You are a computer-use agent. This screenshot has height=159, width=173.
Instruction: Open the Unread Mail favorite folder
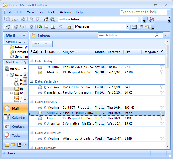click(x=18, y=52)
